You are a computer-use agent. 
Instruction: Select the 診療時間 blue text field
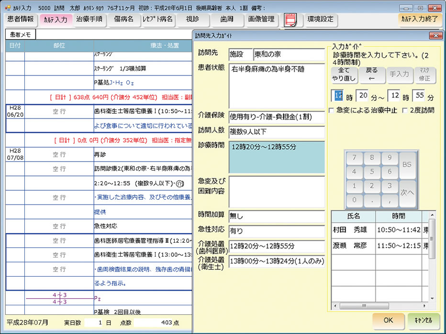277,157
